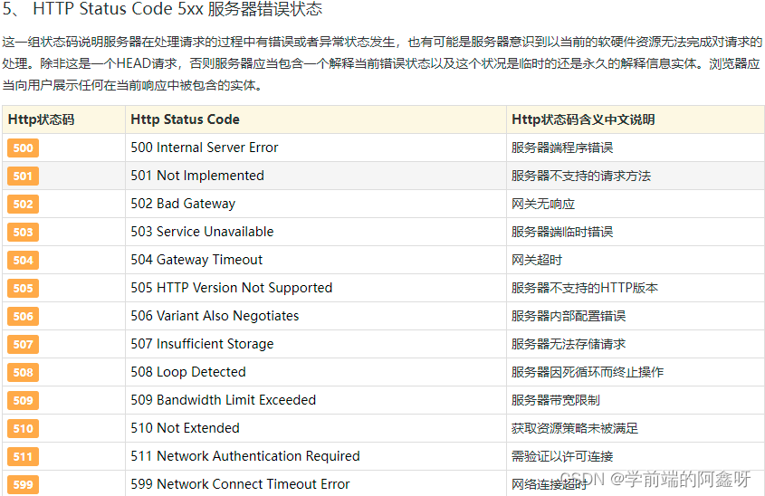Viewport: 765px width, 496px height.
Task: Select '509 Bandwidth Limit Exceeded' cell
Action: [x=316, y=400]
